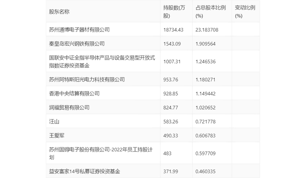306x178 pixels.
Task: Select shareholder 润福贸易有限公司
Action: coord(69,107)
